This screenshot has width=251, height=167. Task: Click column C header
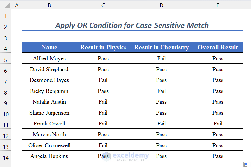coord(103,5)
